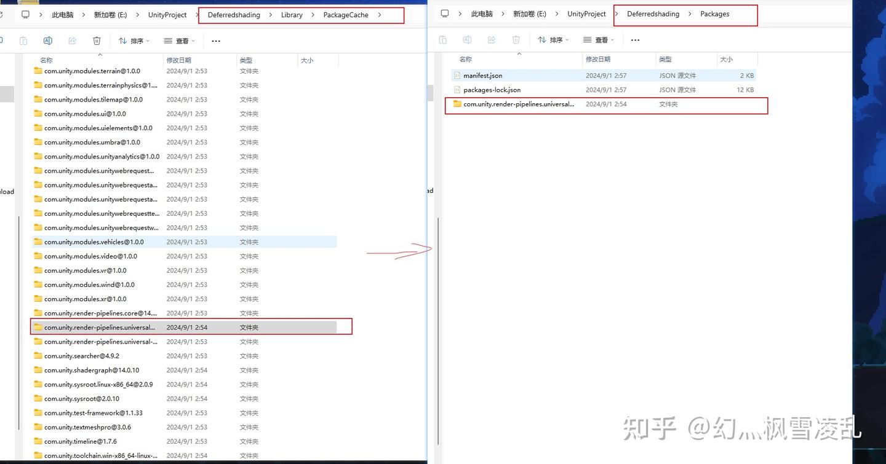Click the rename icon in Packages window toolbar
This screenshot has height=464, width=886.
click(x=467, y=39)
